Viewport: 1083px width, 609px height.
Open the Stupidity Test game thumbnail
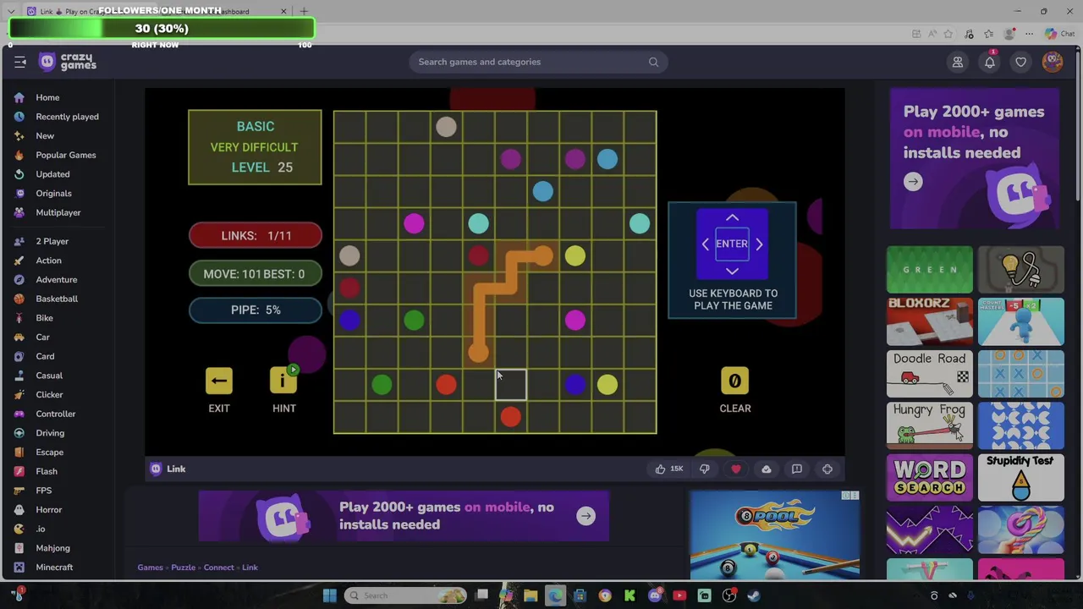[x=1020, y=478]
